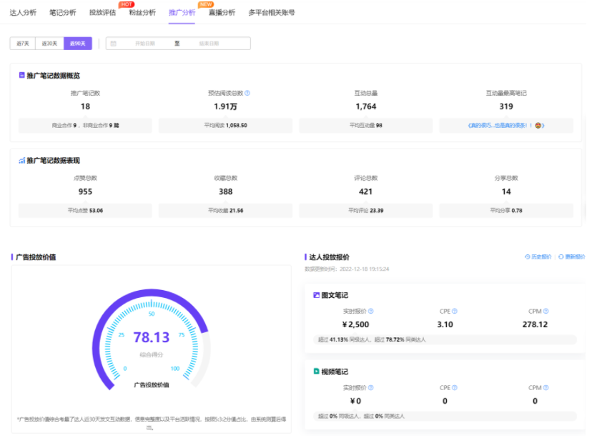Screen dimensions: 607x438
Task: Open the 开始日期 start date picker
Action: point(145,44)
